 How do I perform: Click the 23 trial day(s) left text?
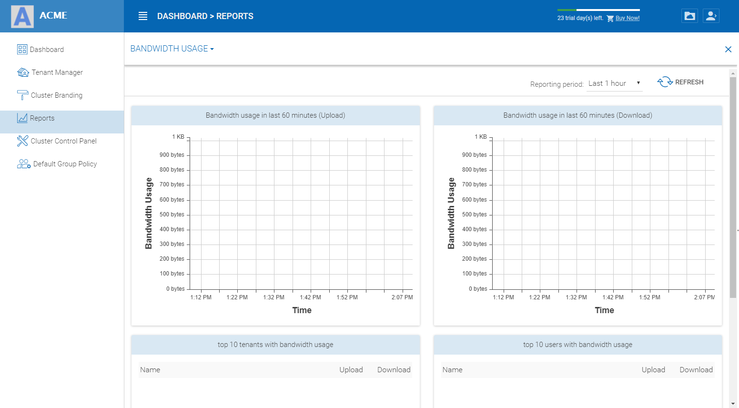tap(580, 18)
